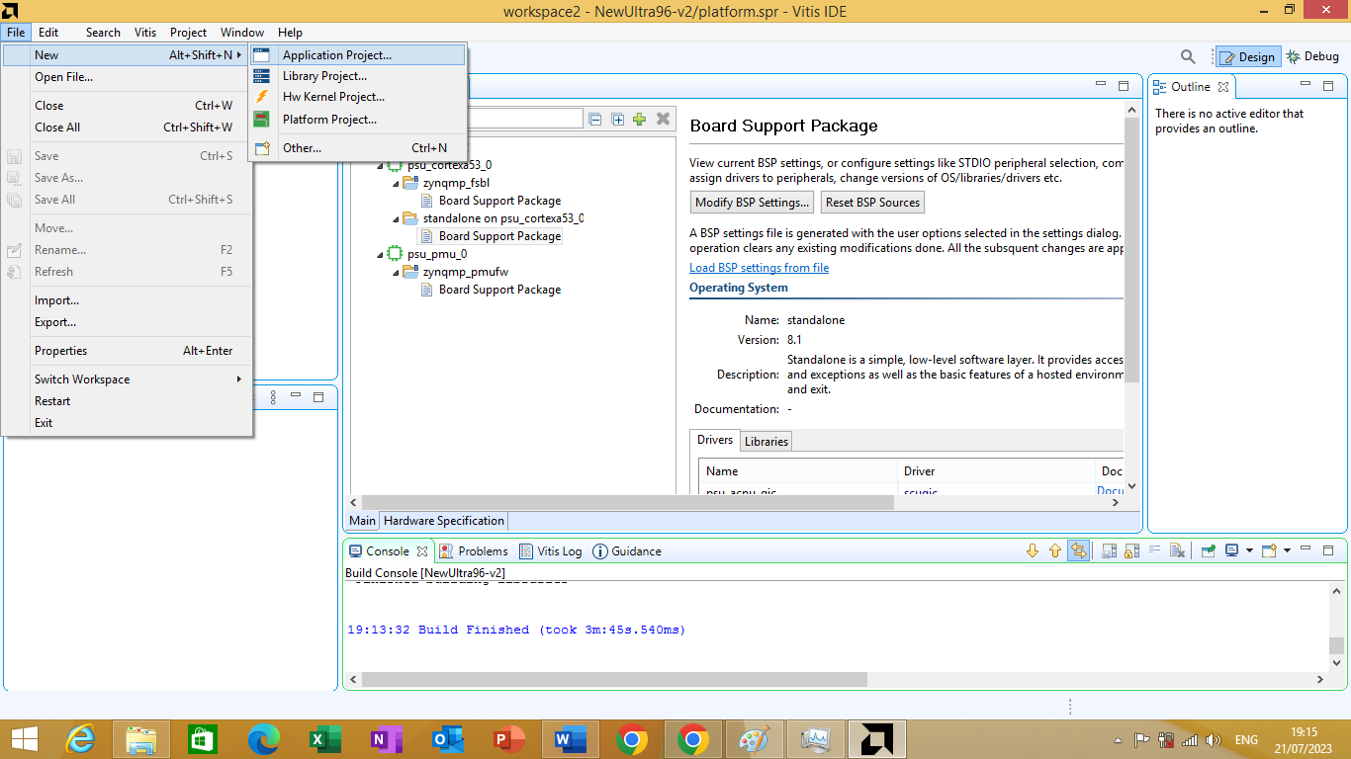The image size is (1351, 759).
Task: Click collapse all icon in platform tree
Action: [x=595, y=120]
